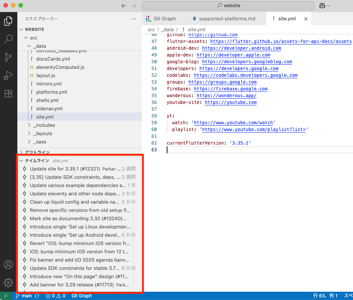
Task: Click the markdown icon on supported-platforms.md tab
Action: [x=194, y=19]
